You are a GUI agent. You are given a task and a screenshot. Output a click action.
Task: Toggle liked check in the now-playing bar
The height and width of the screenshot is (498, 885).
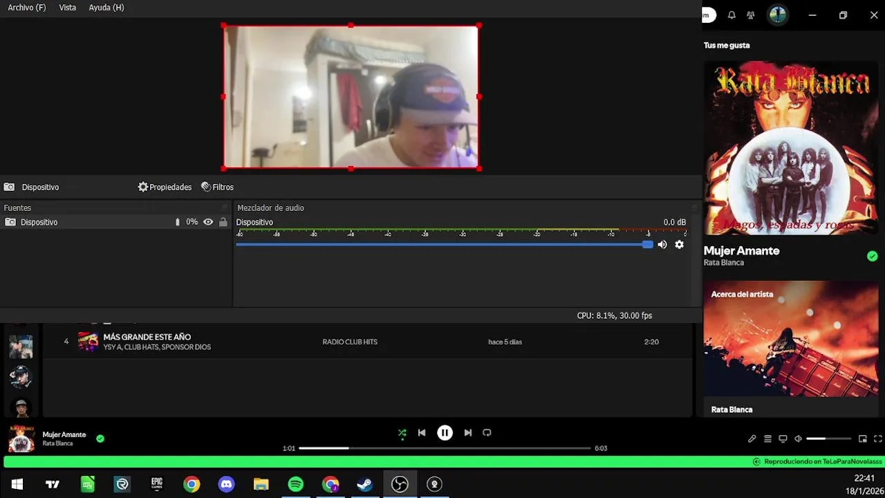(100, 439)
